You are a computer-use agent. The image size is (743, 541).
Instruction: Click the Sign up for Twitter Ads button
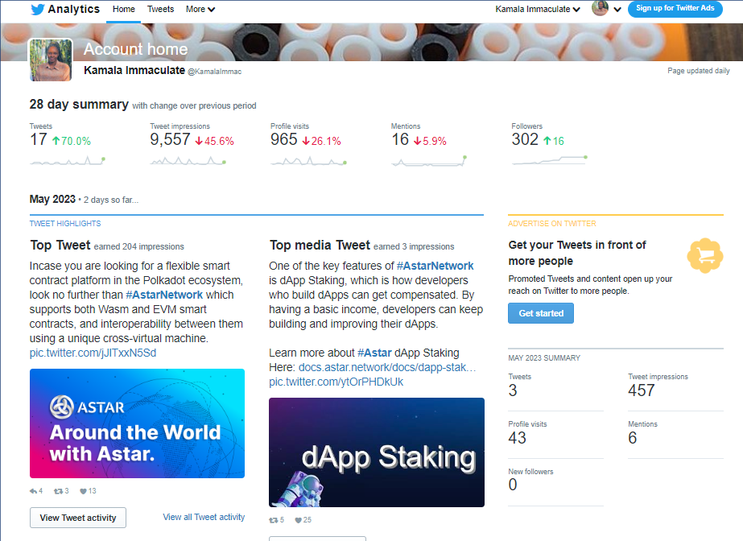[x=675, y=10]
